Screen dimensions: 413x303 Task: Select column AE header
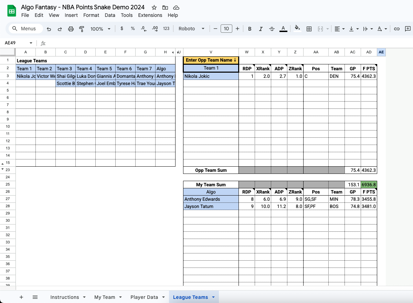(x=381, y=52)
